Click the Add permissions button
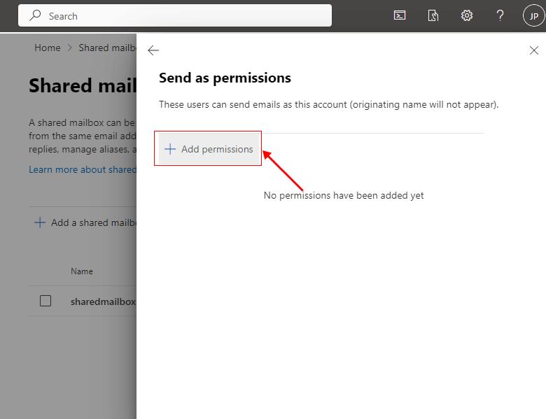 coord(209,149)
